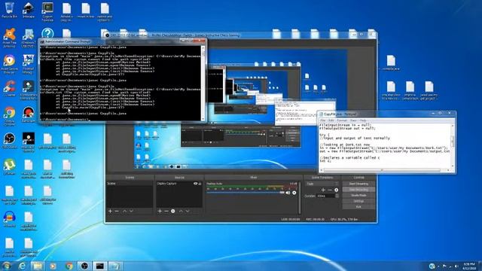Viewport: 482px width, 271px height.
Task: Select the Scene entry in Scenes list
Action: pos(130,184)
